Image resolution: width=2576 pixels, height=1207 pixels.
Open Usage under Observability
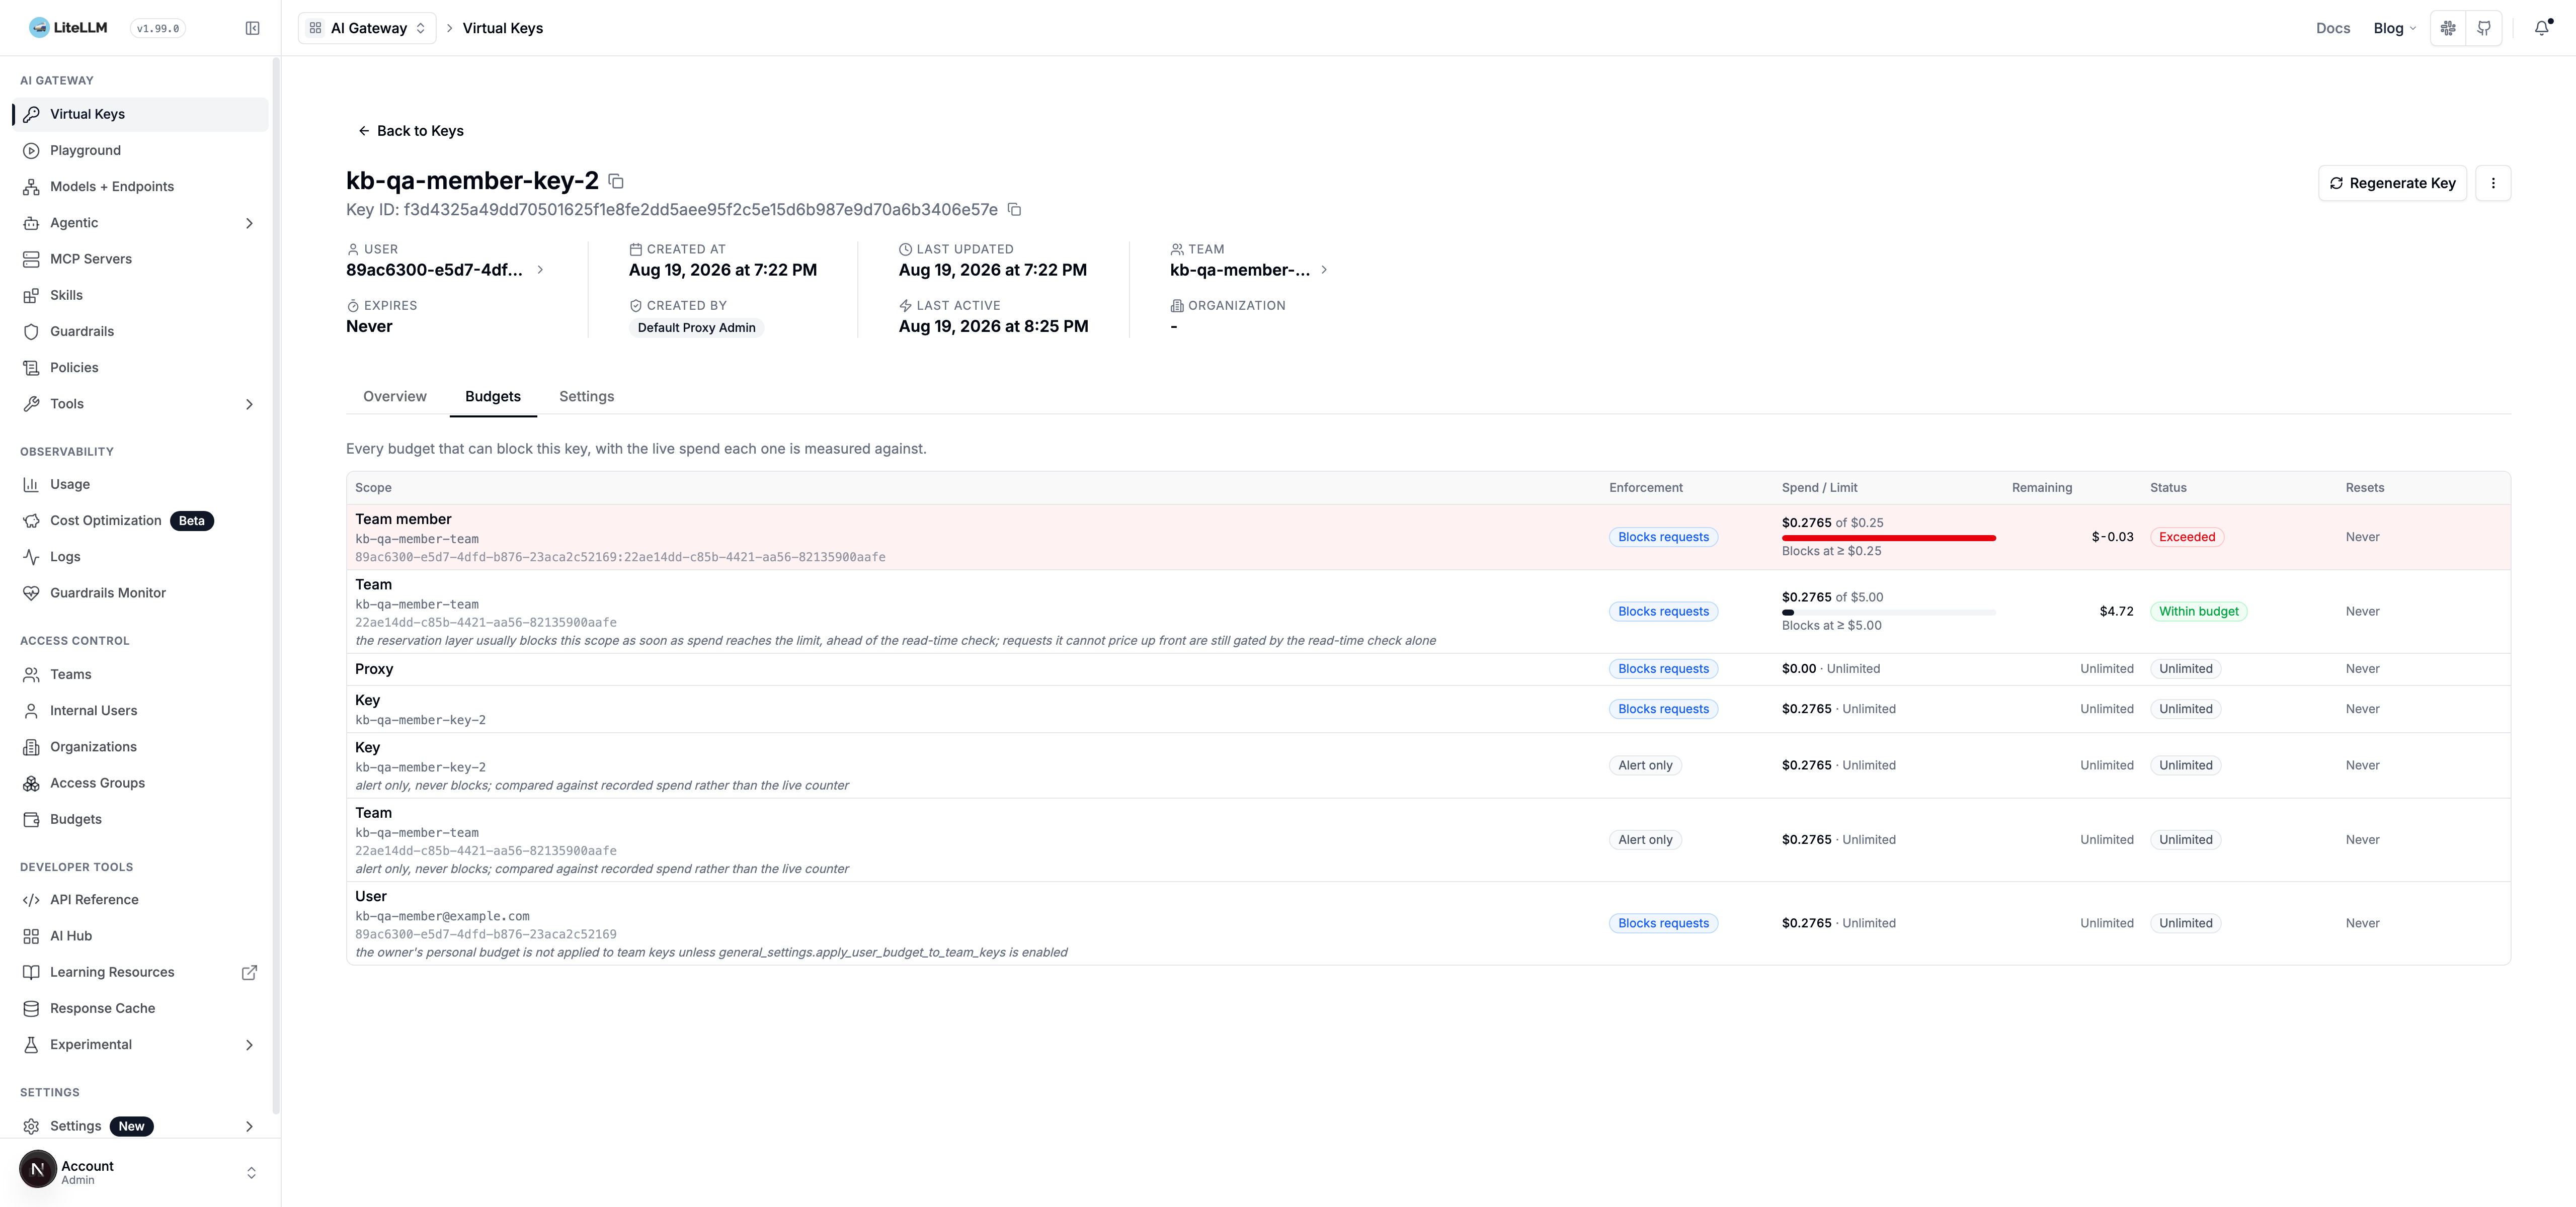(x=140, y=485)
